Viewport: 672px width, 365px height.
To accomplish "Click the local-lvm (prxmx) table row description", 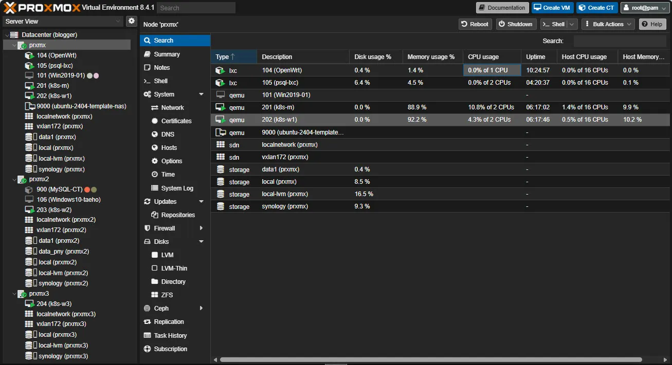I will click(x=285, y=194).
